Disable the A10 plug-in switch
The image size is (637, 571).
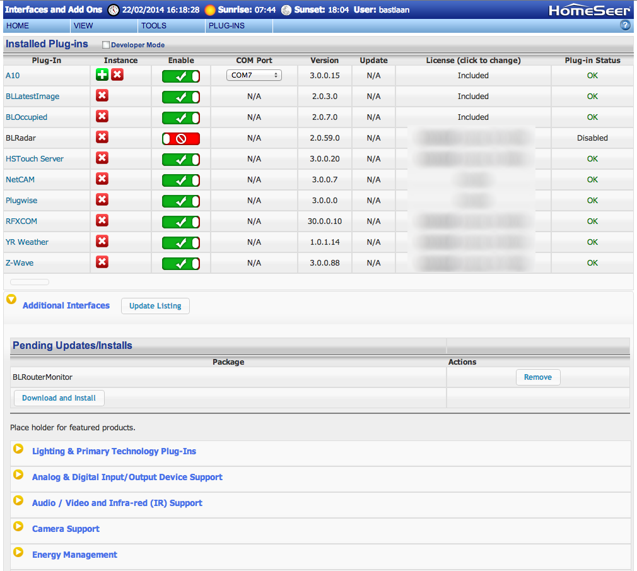[181, 76]
